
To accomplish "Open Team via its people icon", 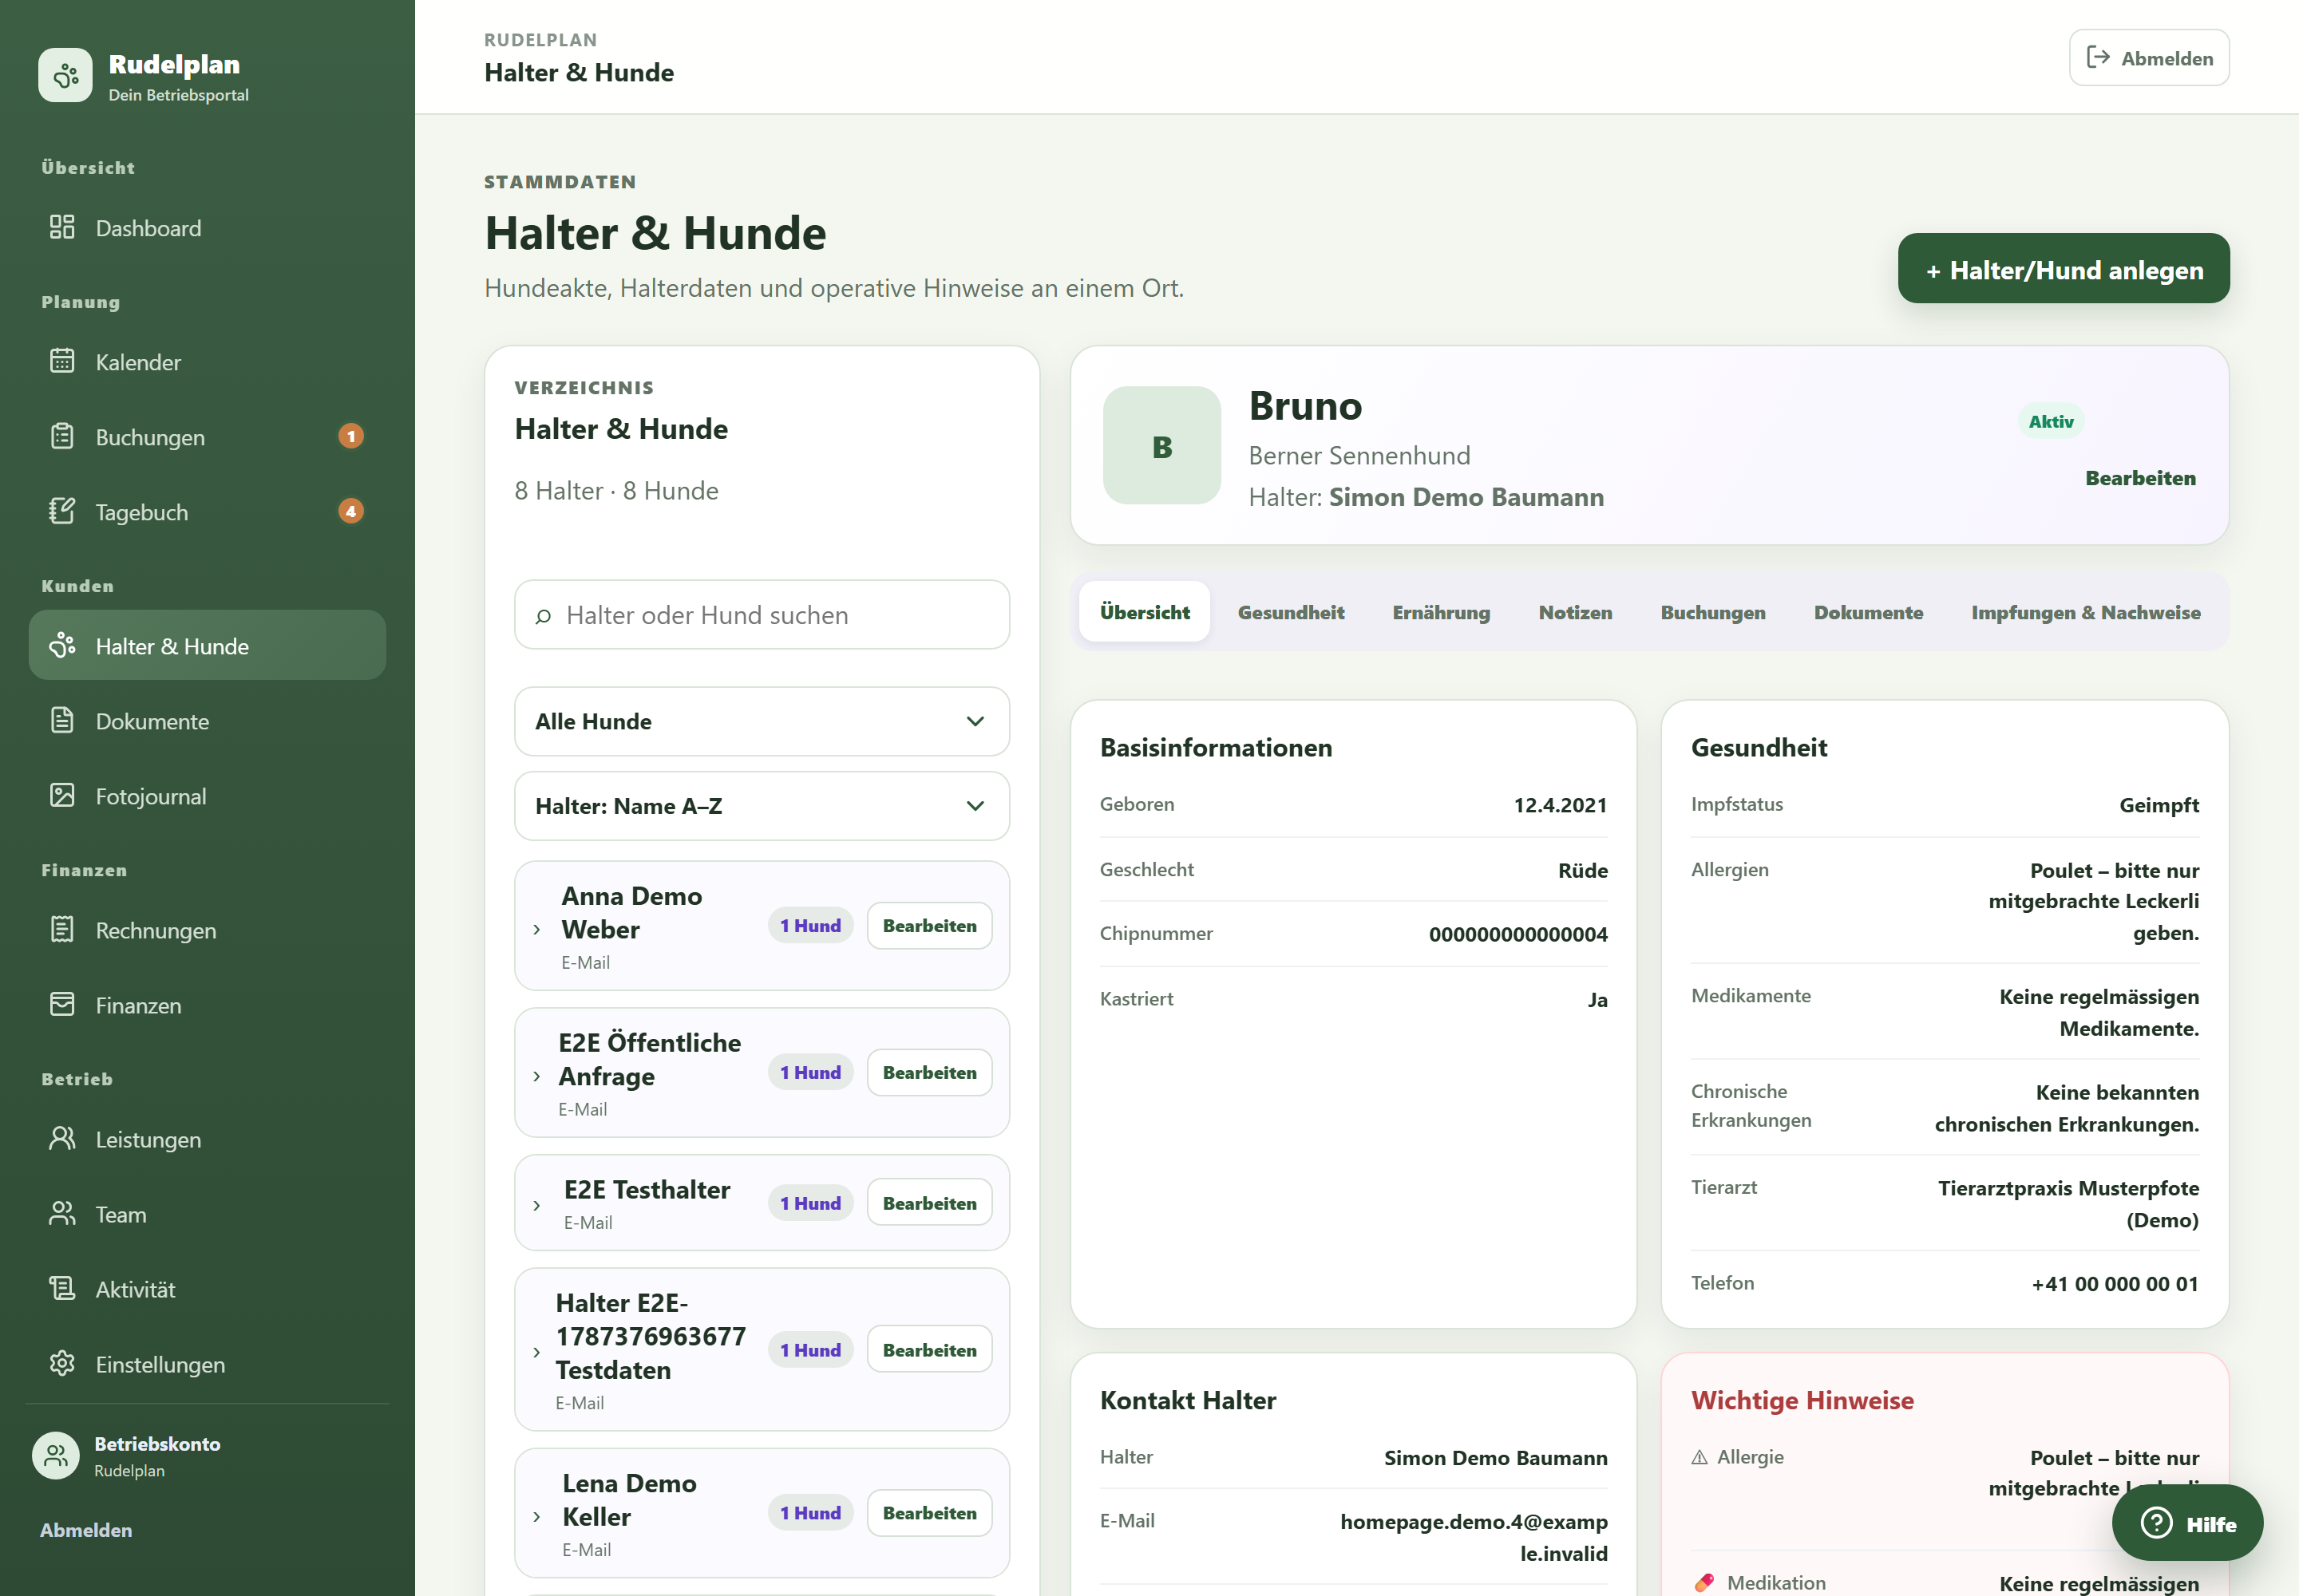I will click(x=62, y=1213).
